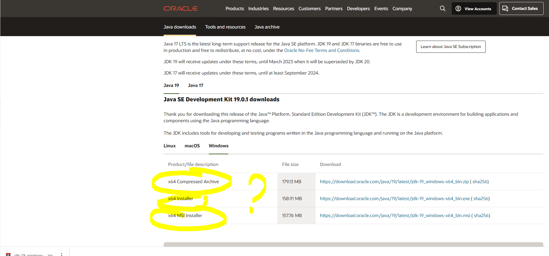Click the x64 MSI Installer description
The height and width of the screenshot is (256, 549).
pyautogui.click(x=185, y=215)
